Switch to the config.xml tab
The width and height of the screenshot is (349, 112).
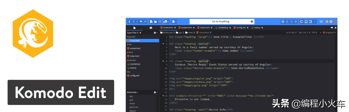coord(241,28)
